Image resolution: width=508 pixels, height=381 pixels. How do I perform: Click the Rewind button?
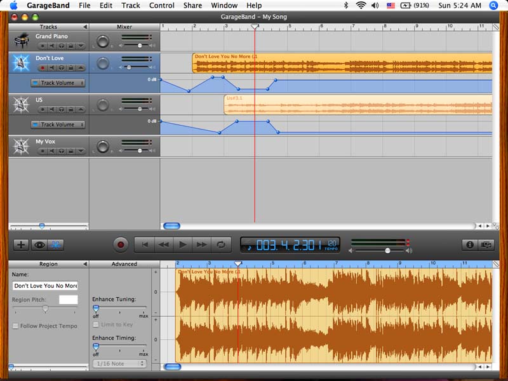pos(164,244)
